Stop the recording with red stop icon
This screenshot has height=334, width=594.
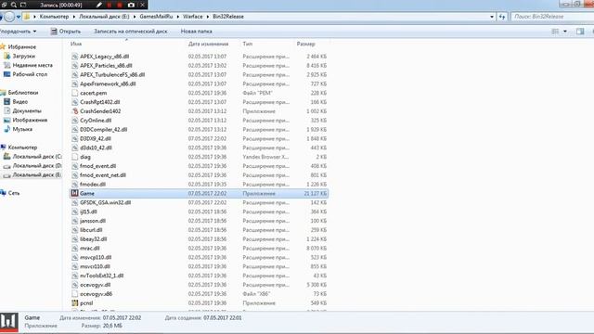[x=120, y=5]
